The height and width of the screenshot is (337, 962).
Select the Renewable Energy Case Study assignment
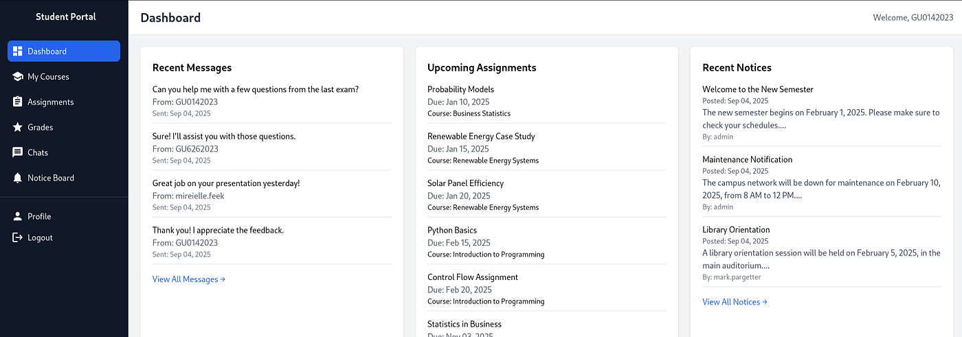pos(481,137)
